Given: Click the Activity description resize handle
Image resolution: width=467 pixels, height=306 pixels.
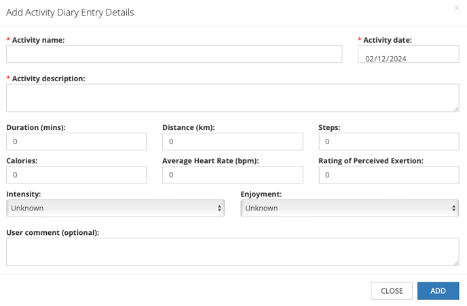Looking at the screenshot, I should point(456,108).
